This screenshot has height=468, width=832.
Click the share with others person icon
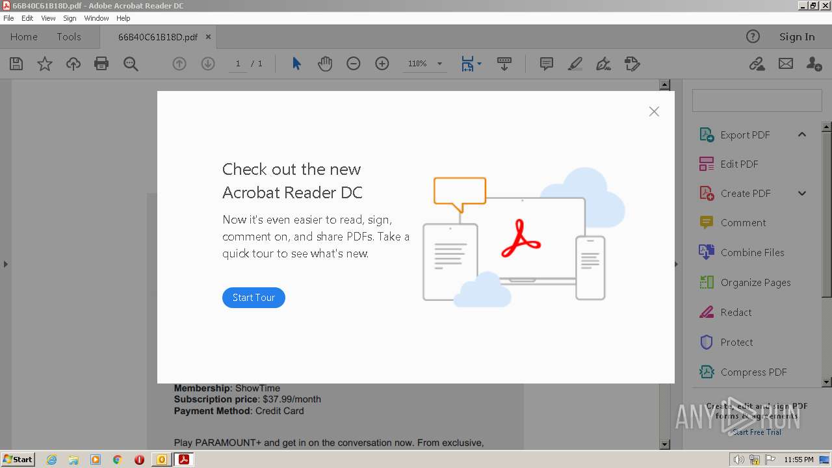click(814, 64)
